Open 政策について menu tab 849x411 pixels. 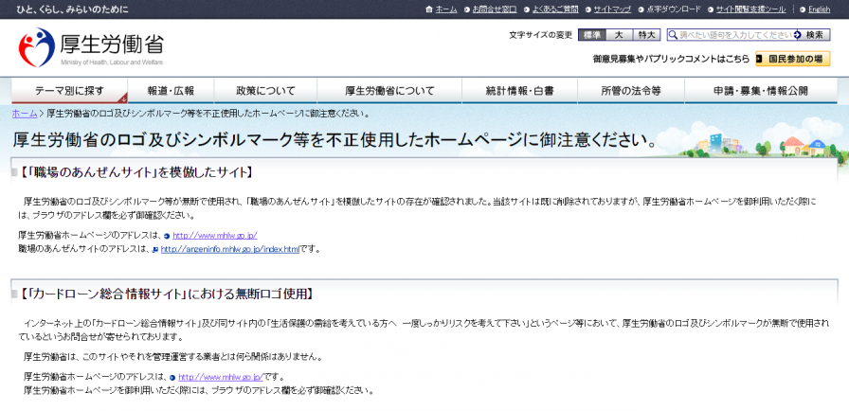(265, 91)
